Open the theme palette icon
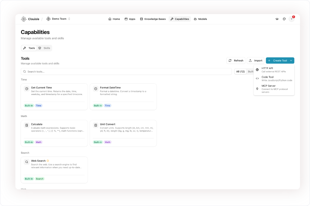 284,19
